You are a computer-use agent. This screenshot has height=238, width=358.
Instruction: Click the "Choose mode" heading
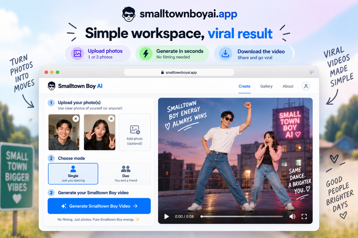point(72,158)
